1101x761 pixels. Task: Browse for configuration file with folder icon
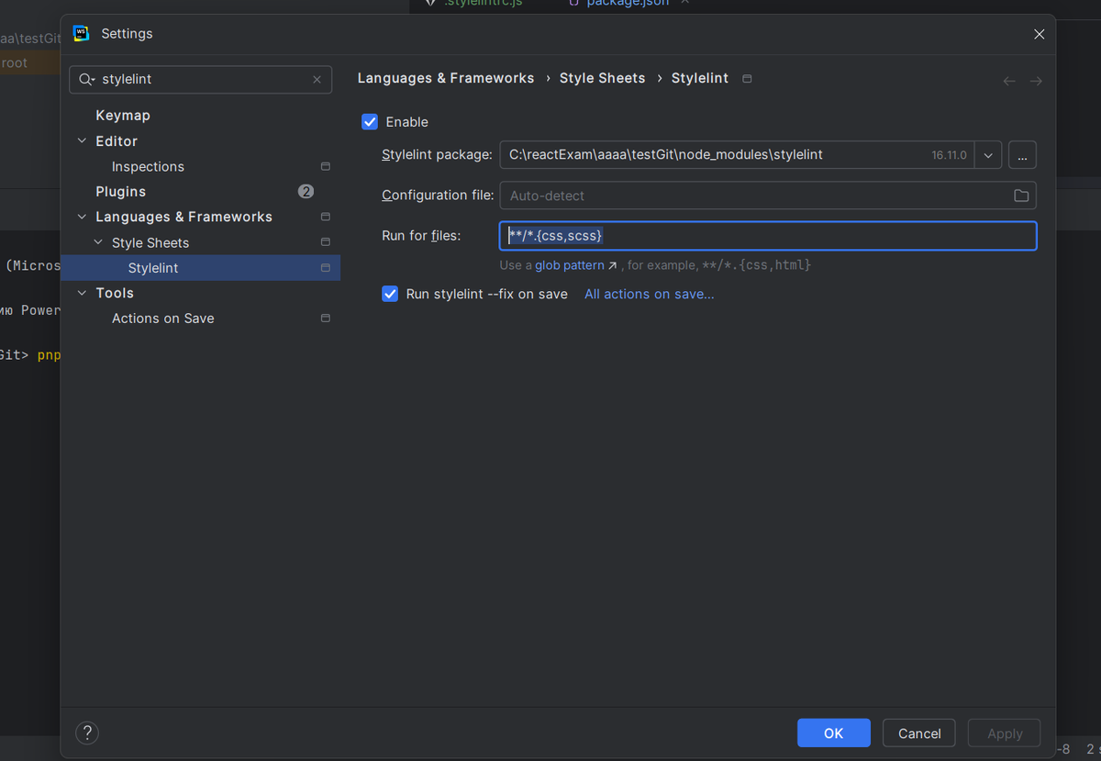[x=1021, y=196]
